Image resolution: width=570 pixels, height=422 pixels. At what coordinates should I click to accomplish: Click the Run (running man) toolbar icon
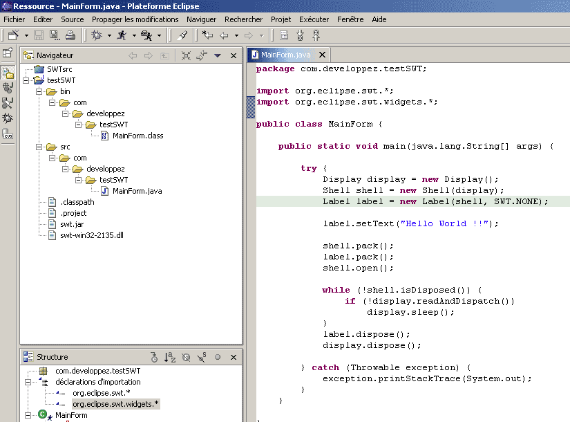point(122,35)
